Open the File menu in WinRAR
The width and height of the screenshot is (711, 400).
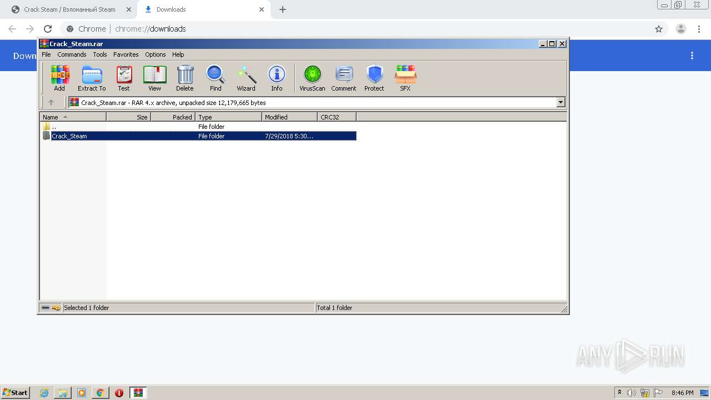46,54
